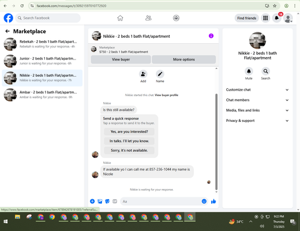
Task: Open the account profile avatar menu
Action: click(288, 18)
